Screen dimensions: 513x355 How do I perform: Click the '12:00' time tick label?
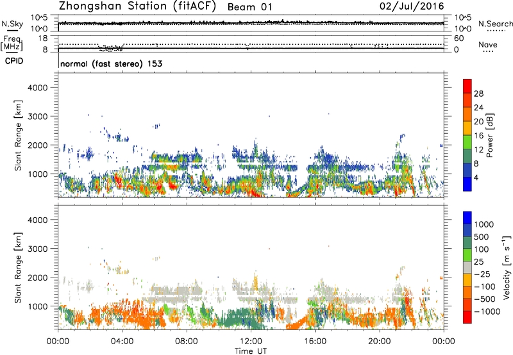(x=251, y=342)
